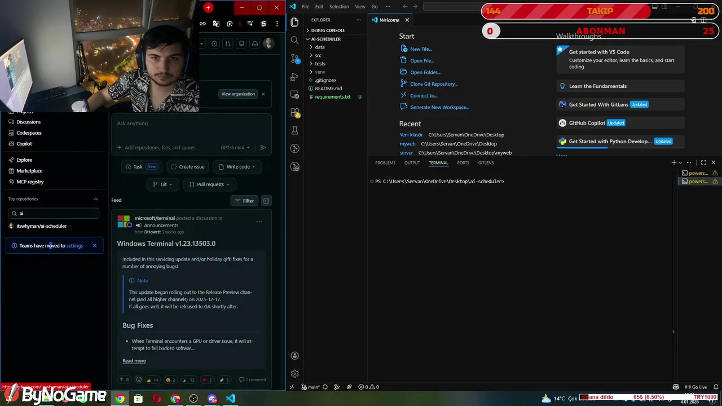The height and width of the screenshot is (406, 722).
Task: Switch to the PORTS panel tab
Action: click(x=463, y=163)
